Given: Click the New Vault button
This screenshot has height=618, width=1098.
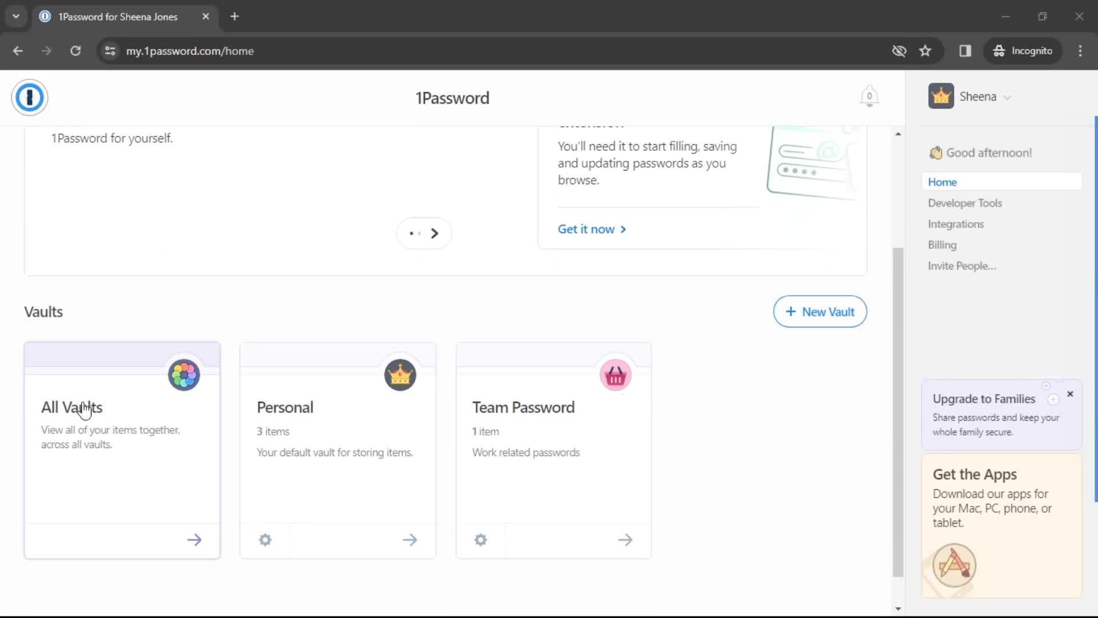Looking at the screenshot, I should click(819, 312).
